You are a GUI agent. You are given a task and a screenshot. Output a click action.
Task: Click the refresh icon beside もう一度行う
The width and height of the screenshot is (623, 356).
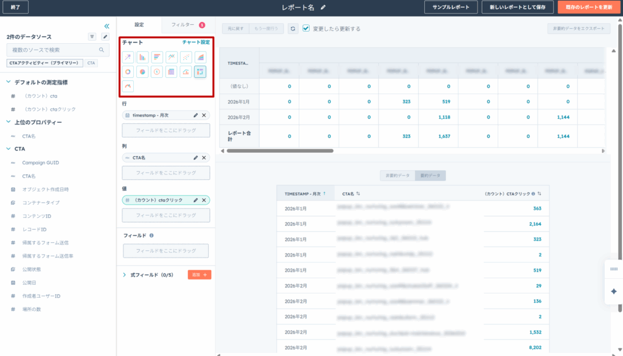[x=293, y=29]
